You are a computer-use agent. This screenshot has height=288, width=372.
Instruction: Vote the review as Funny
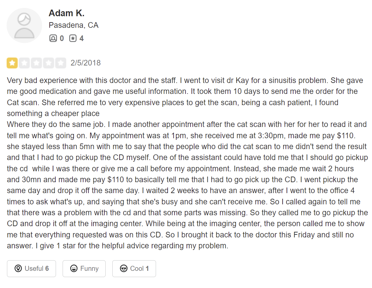(84, 268)
